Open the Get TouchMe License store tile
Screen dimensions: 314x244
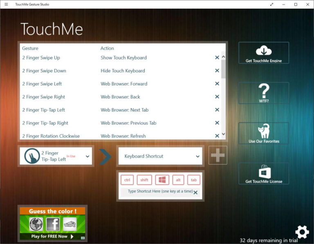tap(264, 174)
